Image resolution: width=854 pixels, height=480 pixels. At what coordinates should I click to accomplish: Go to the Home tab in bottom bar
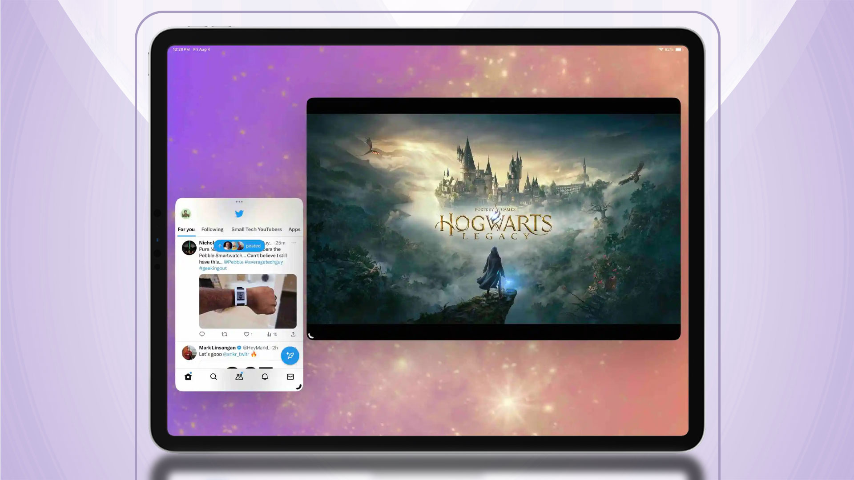click(188, 376)
